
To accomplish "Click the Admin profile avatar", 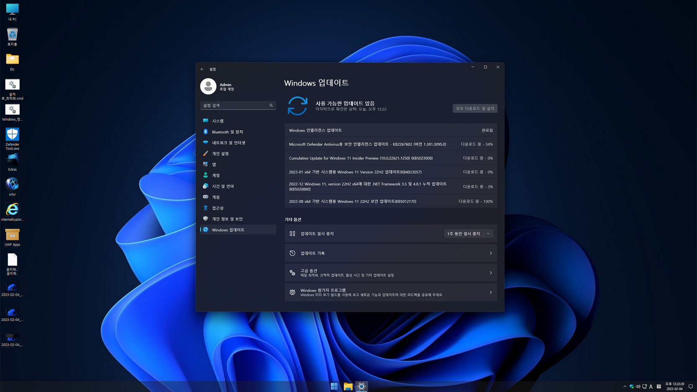I will [208, 86].
